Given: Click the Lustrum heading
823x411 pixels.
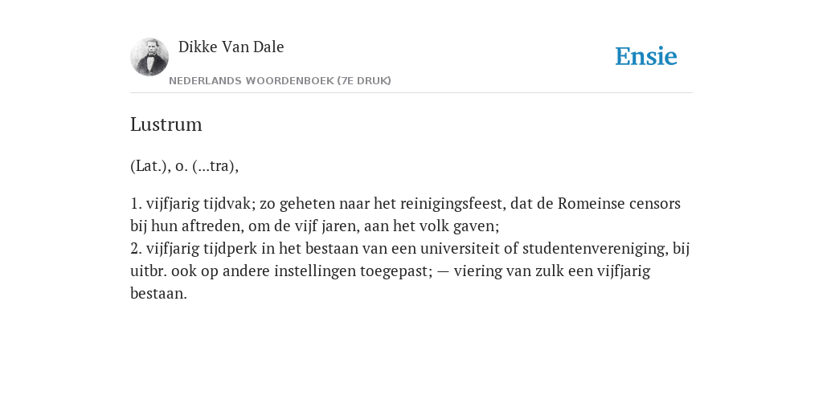Looking at the screenshot, I should tap(166, 124).
